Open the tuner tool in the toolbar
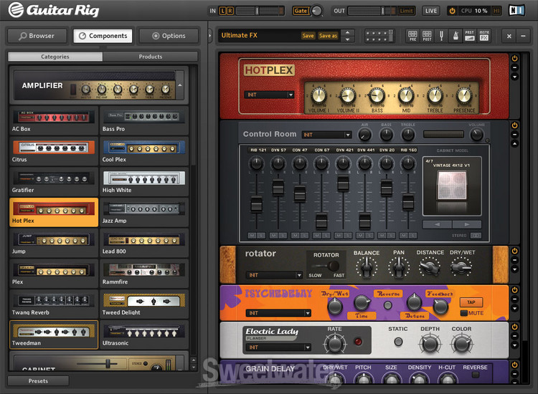 (x=441, y=35)
